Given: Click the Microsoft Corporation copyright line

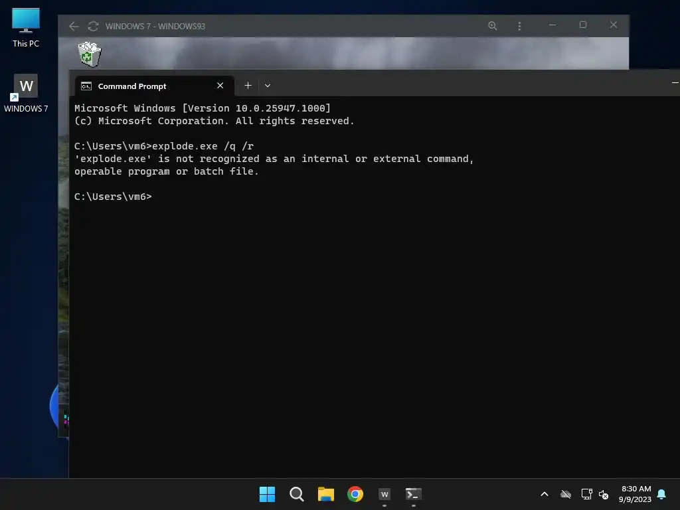Looking at the screenshot, I should [214, 121].
